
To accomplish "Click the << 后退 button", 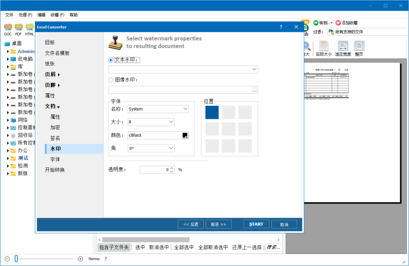I will coord(190,224).
